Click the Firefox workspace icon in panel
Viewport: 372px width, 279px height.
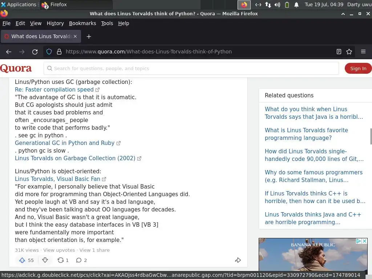[x=244, y=4]
